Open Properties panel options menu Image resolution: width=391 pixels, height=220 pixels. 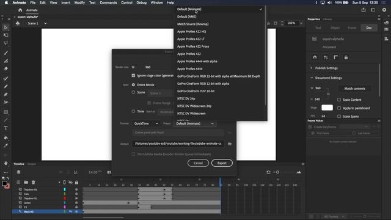tap(379, 19)
